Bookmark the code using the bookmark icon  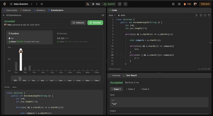[x=201, y=15]
